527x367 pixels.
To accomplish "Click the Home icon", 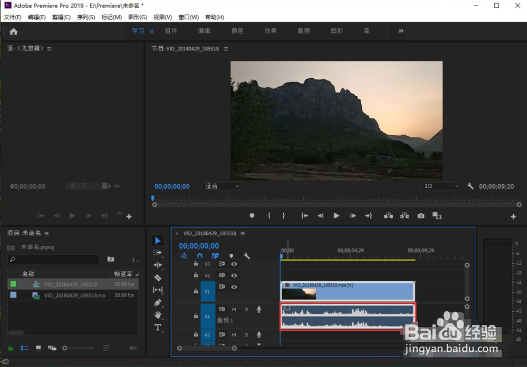I will click(14, 31).
